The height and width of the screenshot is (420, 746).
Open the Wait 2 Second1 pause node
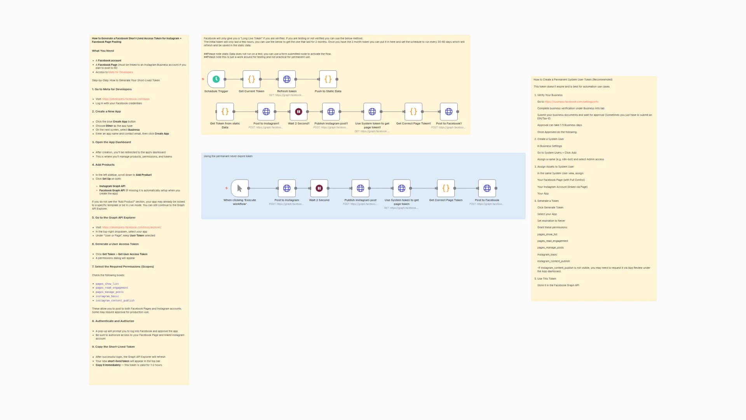298,112
